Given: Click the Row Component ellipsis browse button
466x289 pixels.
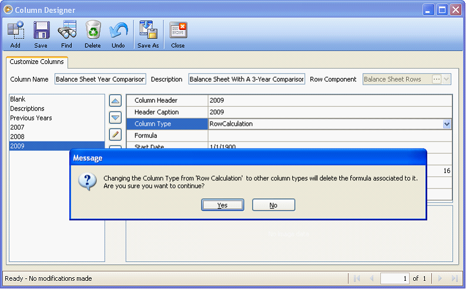Looking at the screenshot, I should point(437,79).
